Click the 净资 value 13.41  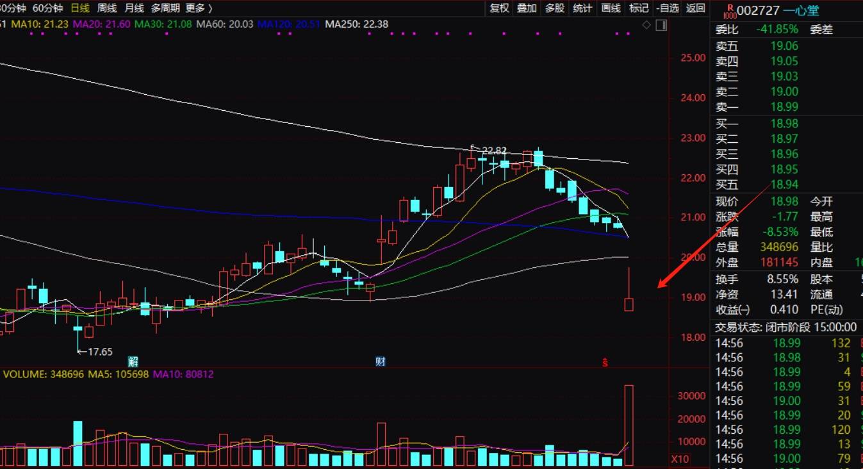[784, 295]
